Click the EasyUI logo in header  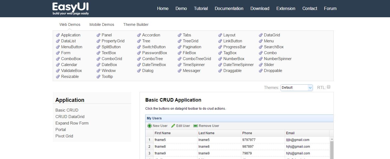pos(71,9)
